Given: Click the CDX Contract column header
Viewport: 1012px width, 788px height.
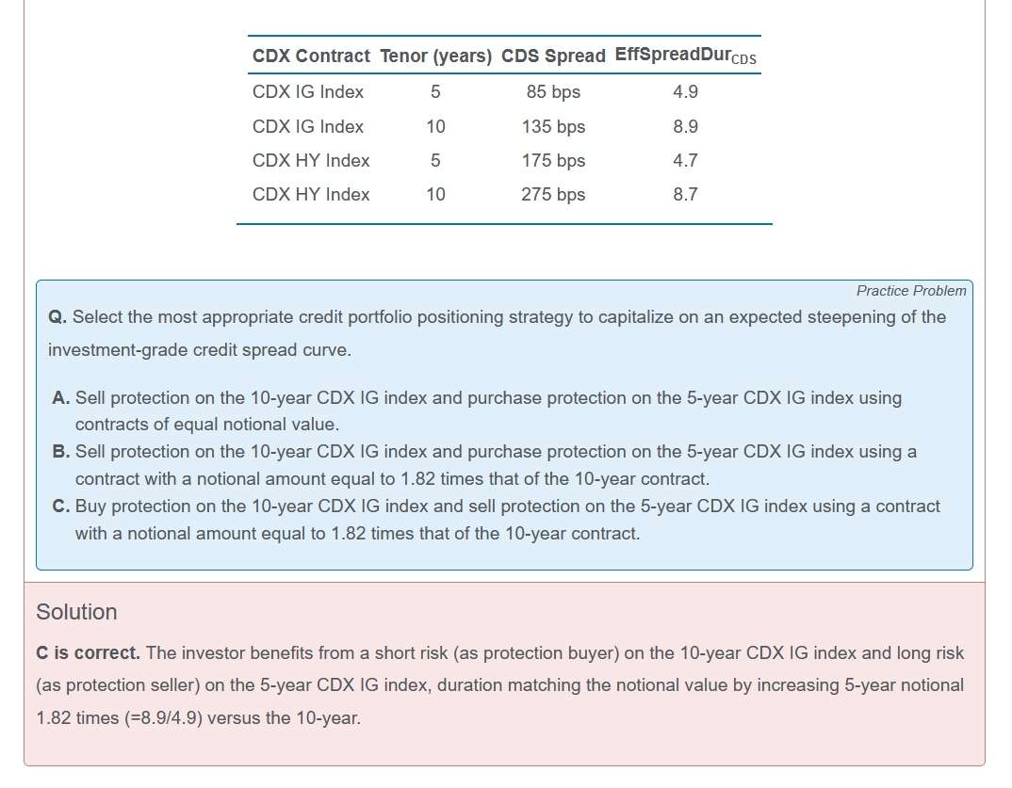Looking at the screenshot, I should click(x=311, y=56).
